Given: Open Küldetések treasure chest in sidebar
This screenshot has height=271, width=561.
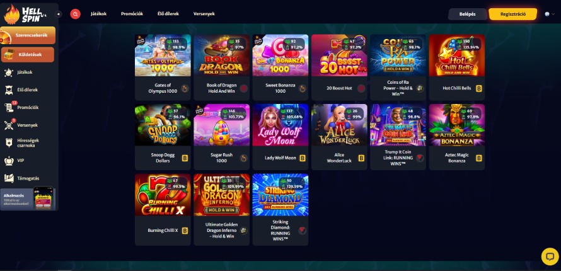Looking at the screenshot, I should point(28,55).
